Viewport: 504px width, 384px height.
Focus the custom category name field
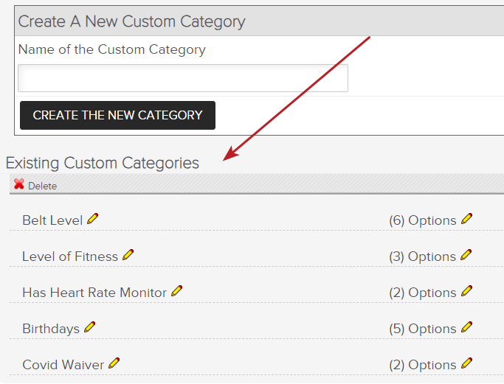(183, 78)
